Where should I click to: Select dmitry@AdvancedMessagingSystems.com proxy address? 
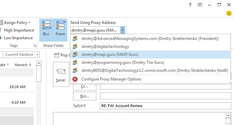click(x=150, y=39)
